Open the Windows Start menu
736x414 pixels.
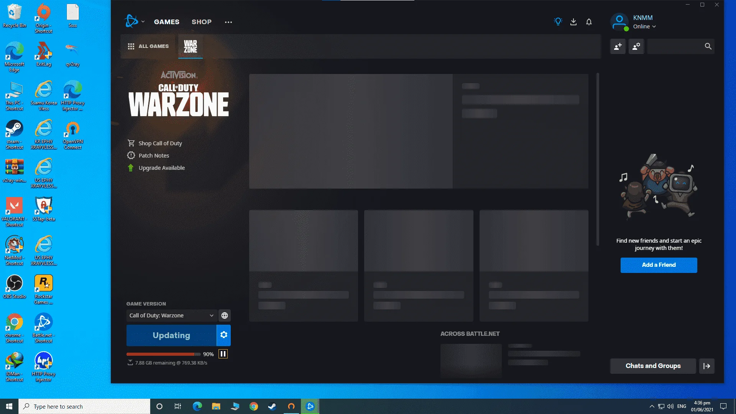pyautogui.click(x=9, y=406)
